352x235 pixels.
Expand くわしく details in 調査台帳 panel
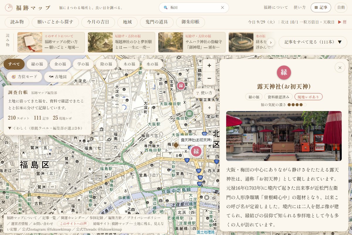(45, 128)
